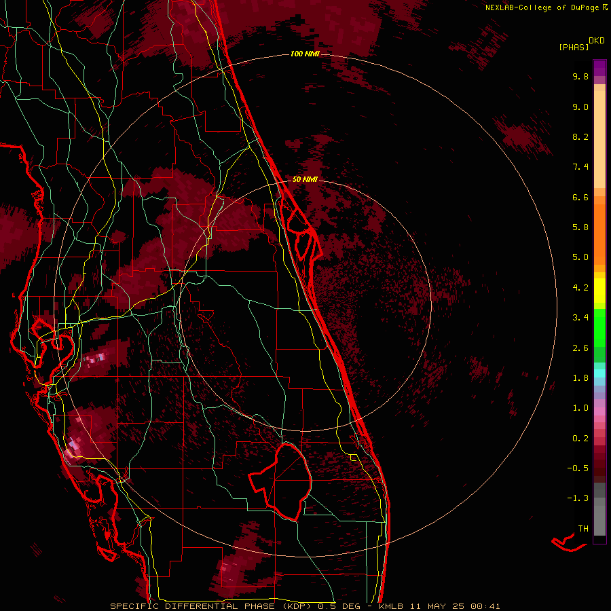Click the [PHAS] label above the color scale
Screen dimensions: 611x611
click(x=574, y=48)
